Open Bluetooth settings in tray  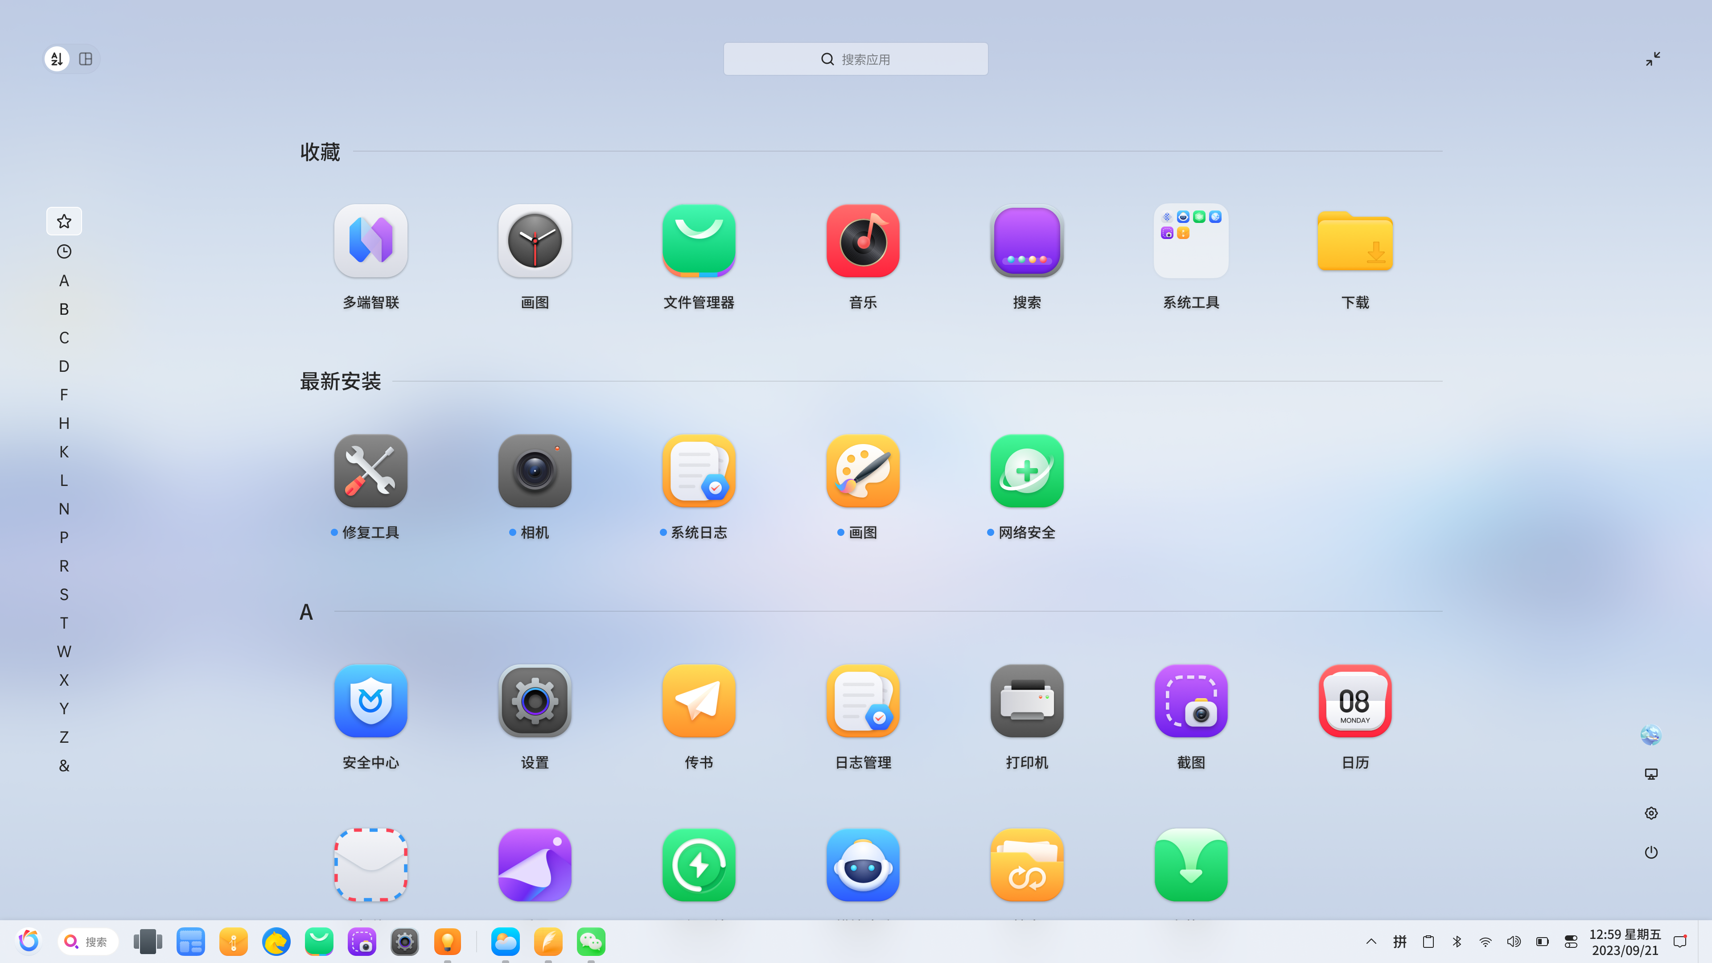1457,942
